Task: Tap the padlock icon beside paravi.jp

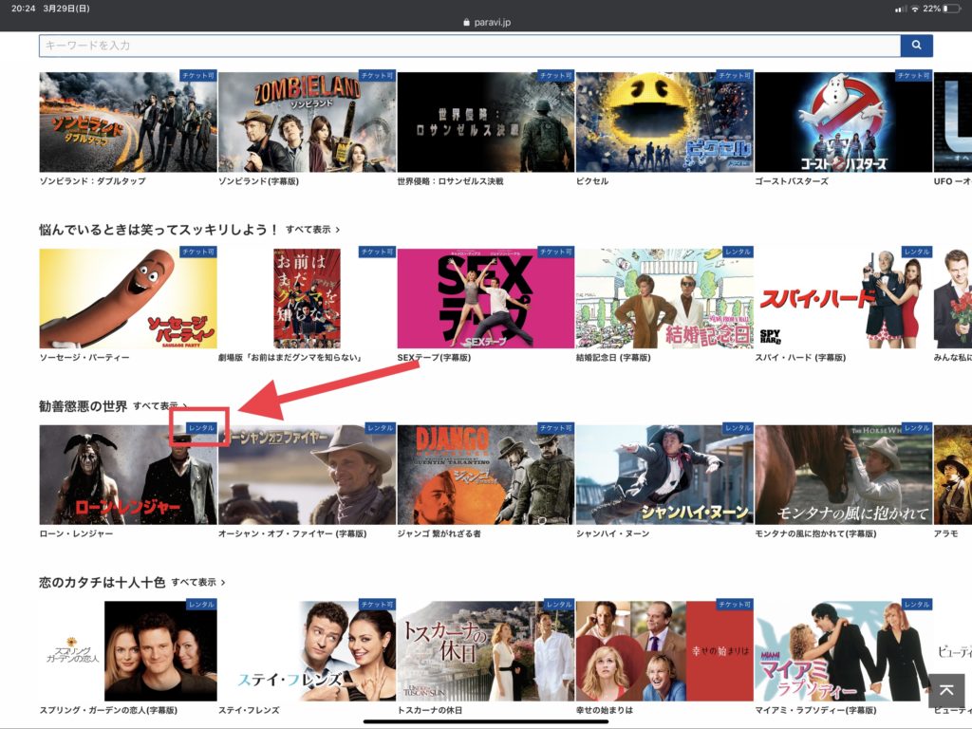Action: pyautogui.click(x=467, y=23)
